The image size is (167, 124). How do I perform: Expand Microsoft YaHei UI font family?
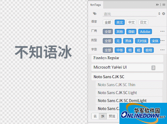(x=127, y=68)
